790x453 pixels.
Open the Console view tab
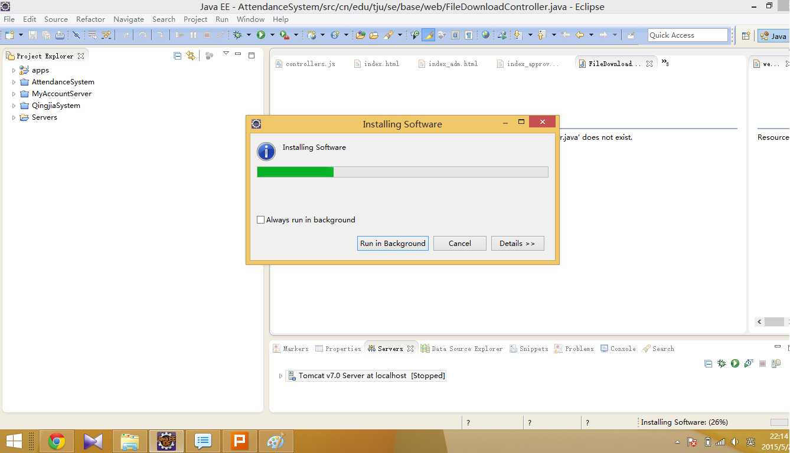coord(618,349)
